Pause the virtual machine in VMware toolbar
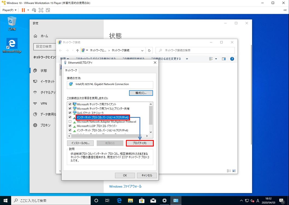This screenshot has width=289, height=205. [x=23, y=10]
